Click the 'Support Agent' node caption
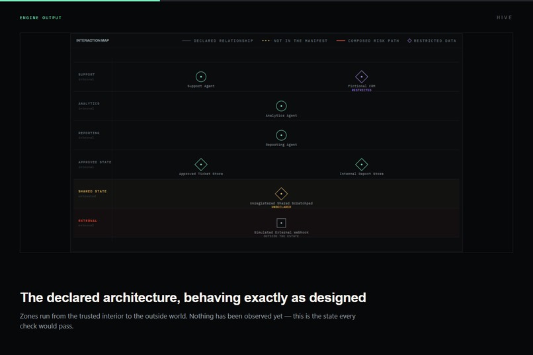The height and width of the screenshot is (355, 533). pos(201,87)
